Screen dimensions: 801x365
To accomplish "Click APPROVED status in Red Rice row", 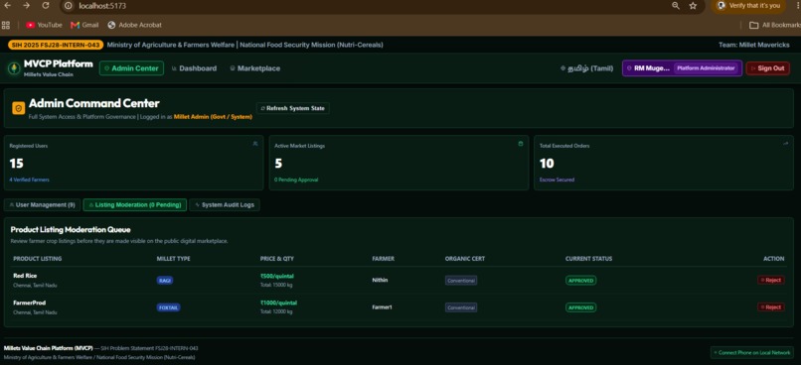I will click(x=580, y=281).
